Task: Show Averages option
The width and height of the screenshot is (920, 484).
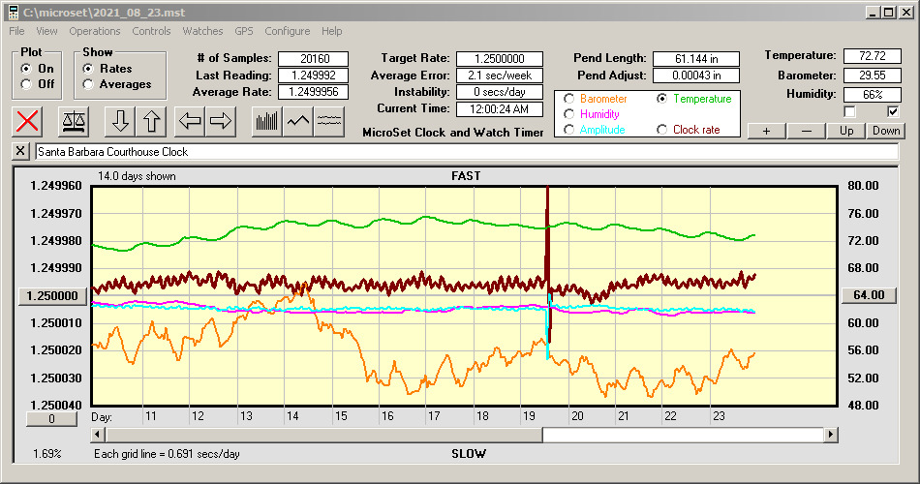Action: tap(88, 84)
